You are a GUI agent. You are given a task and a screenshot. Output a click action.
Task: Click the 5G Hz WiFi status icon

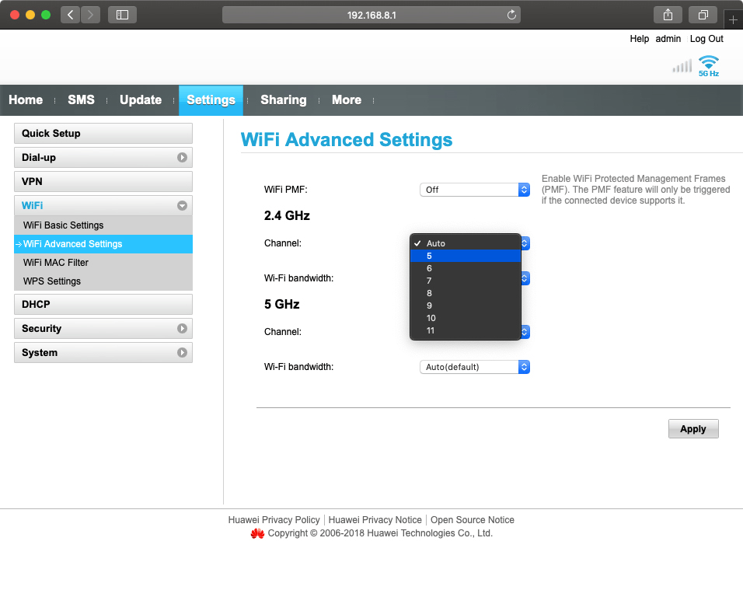pos(708,65)
